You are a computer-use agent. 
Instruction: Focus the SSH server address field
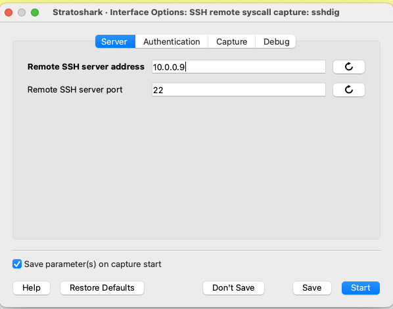point(239,67)
